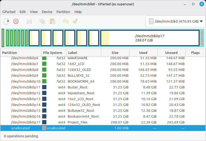Sort by the Partition column header

coord(21,53)
